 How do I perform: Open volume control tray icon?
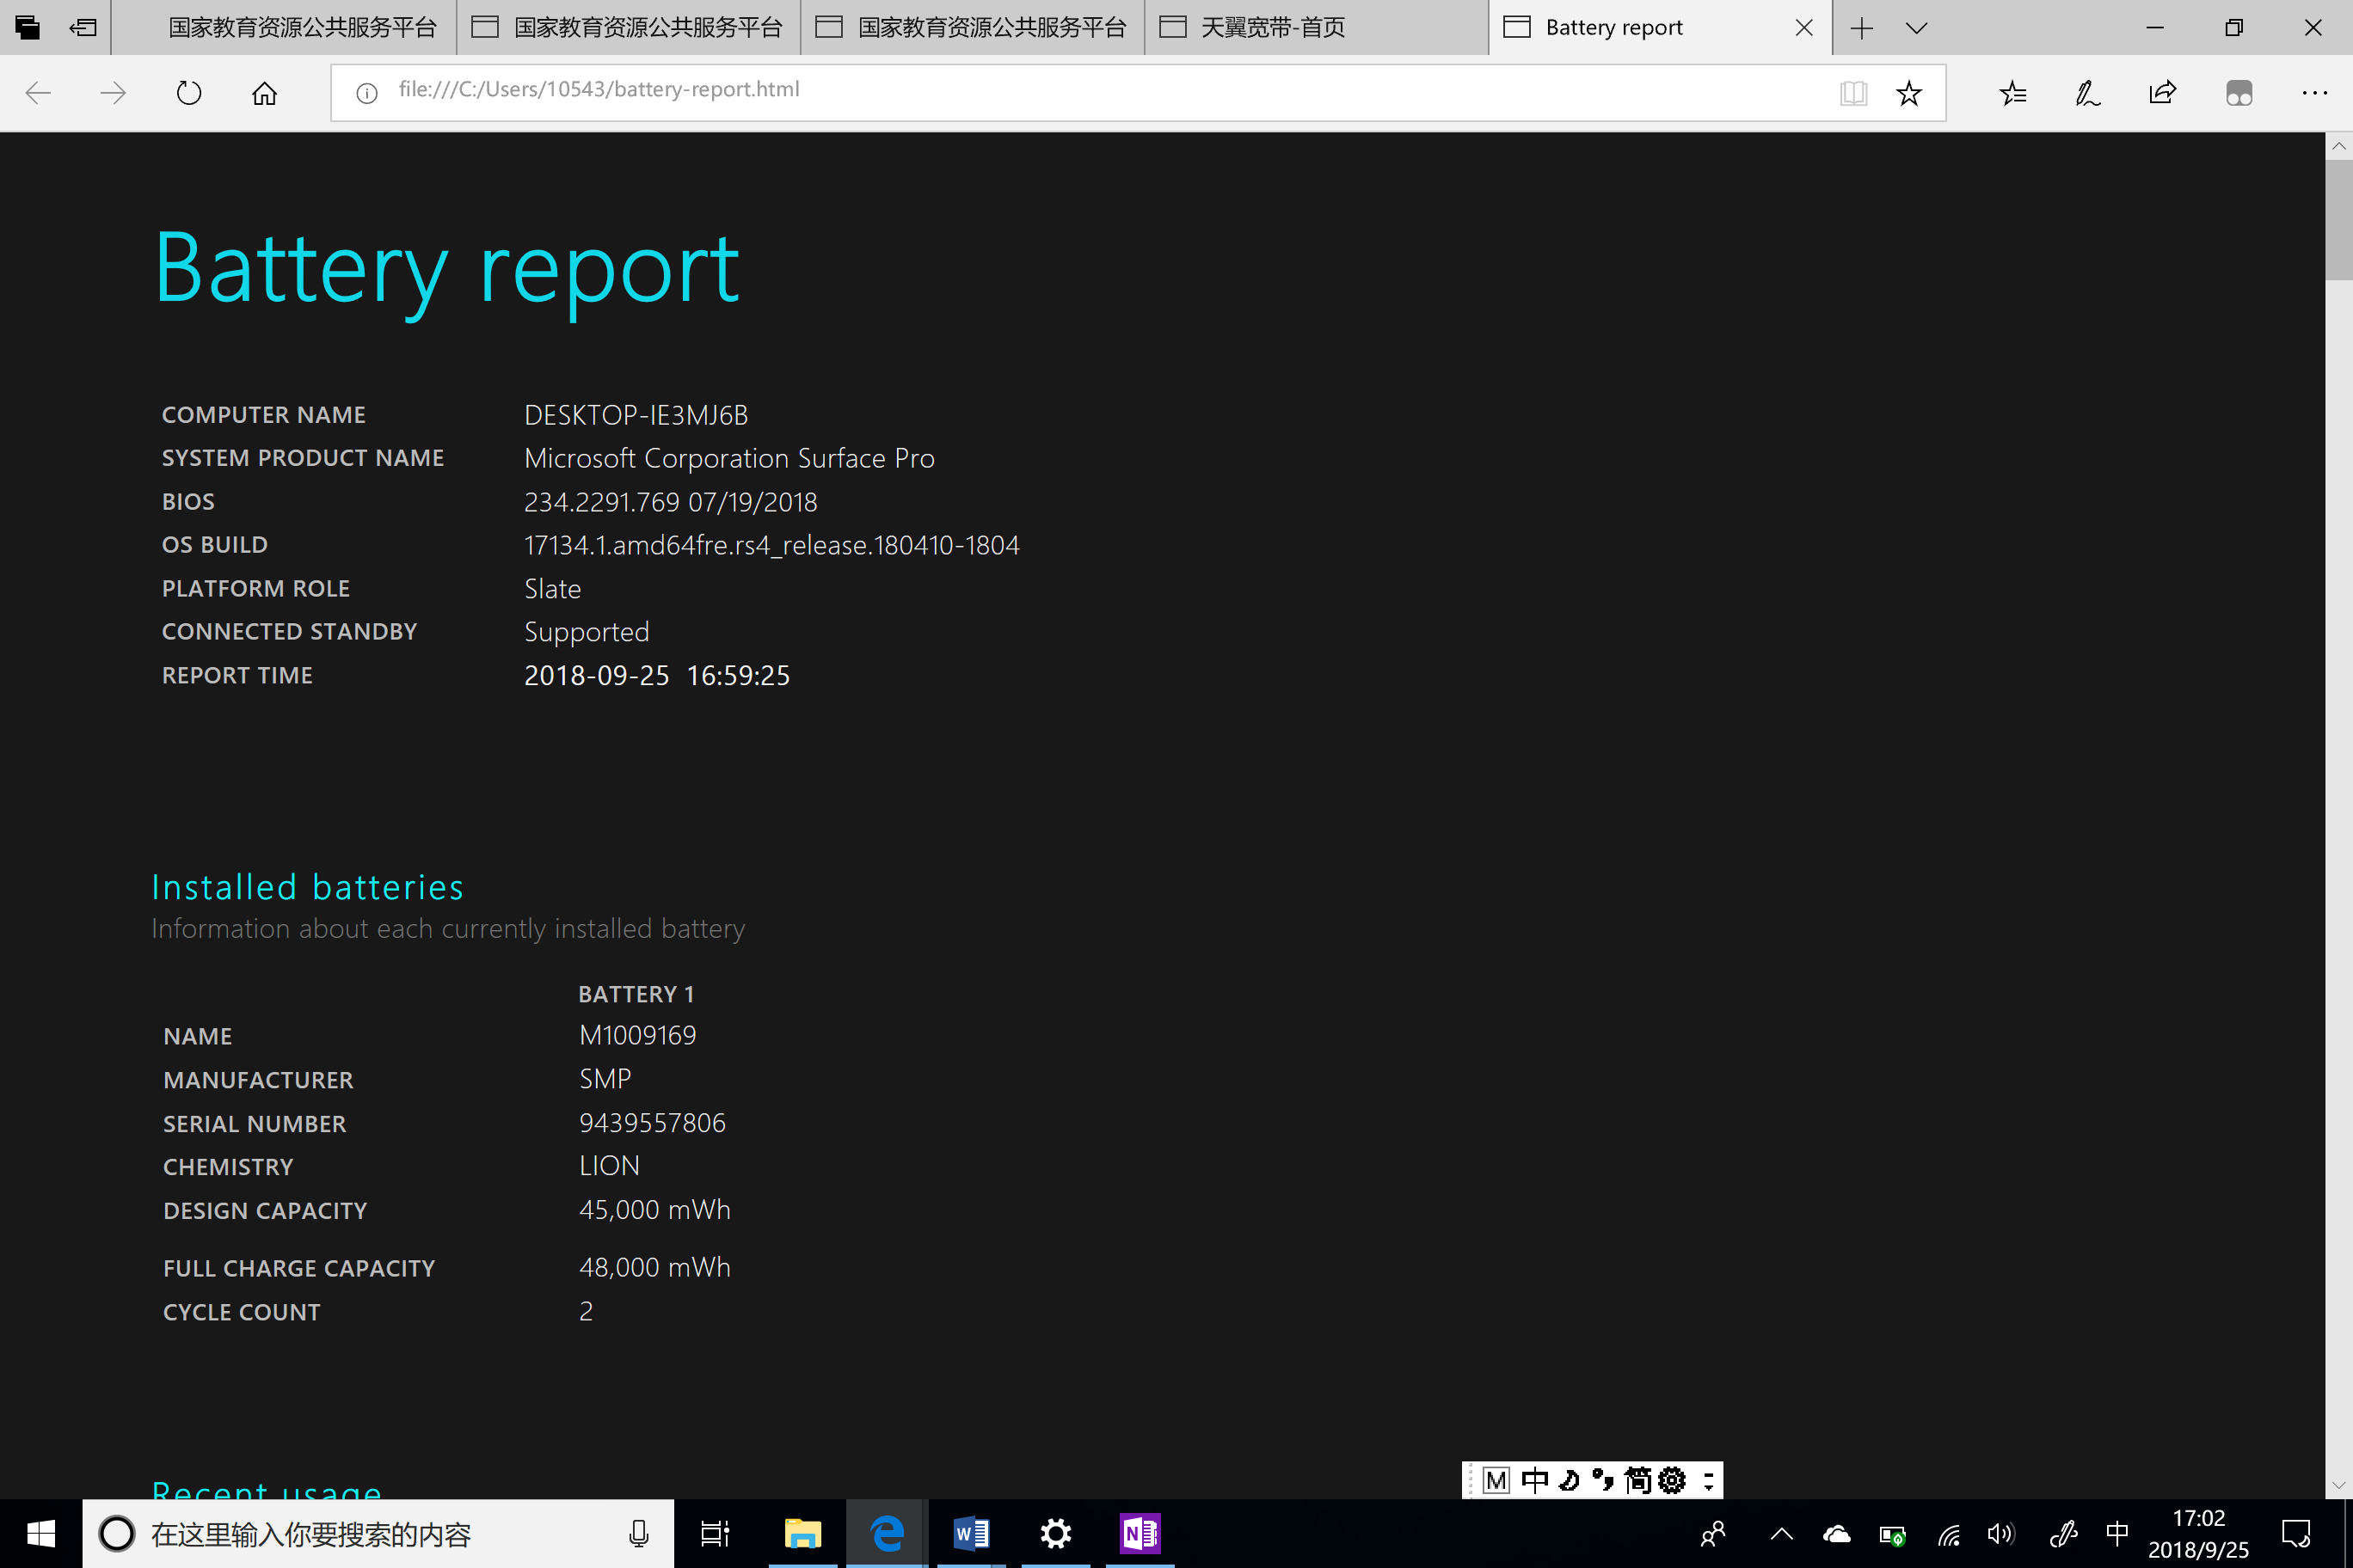click(2001, 1533)
